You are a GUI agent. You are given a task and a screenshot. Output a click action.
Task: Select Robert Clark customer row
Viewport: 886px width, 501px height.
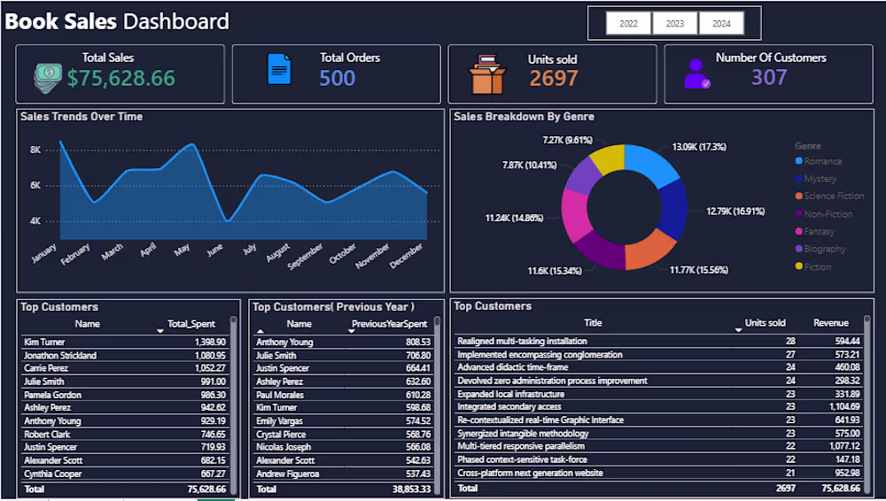point(125,435)
